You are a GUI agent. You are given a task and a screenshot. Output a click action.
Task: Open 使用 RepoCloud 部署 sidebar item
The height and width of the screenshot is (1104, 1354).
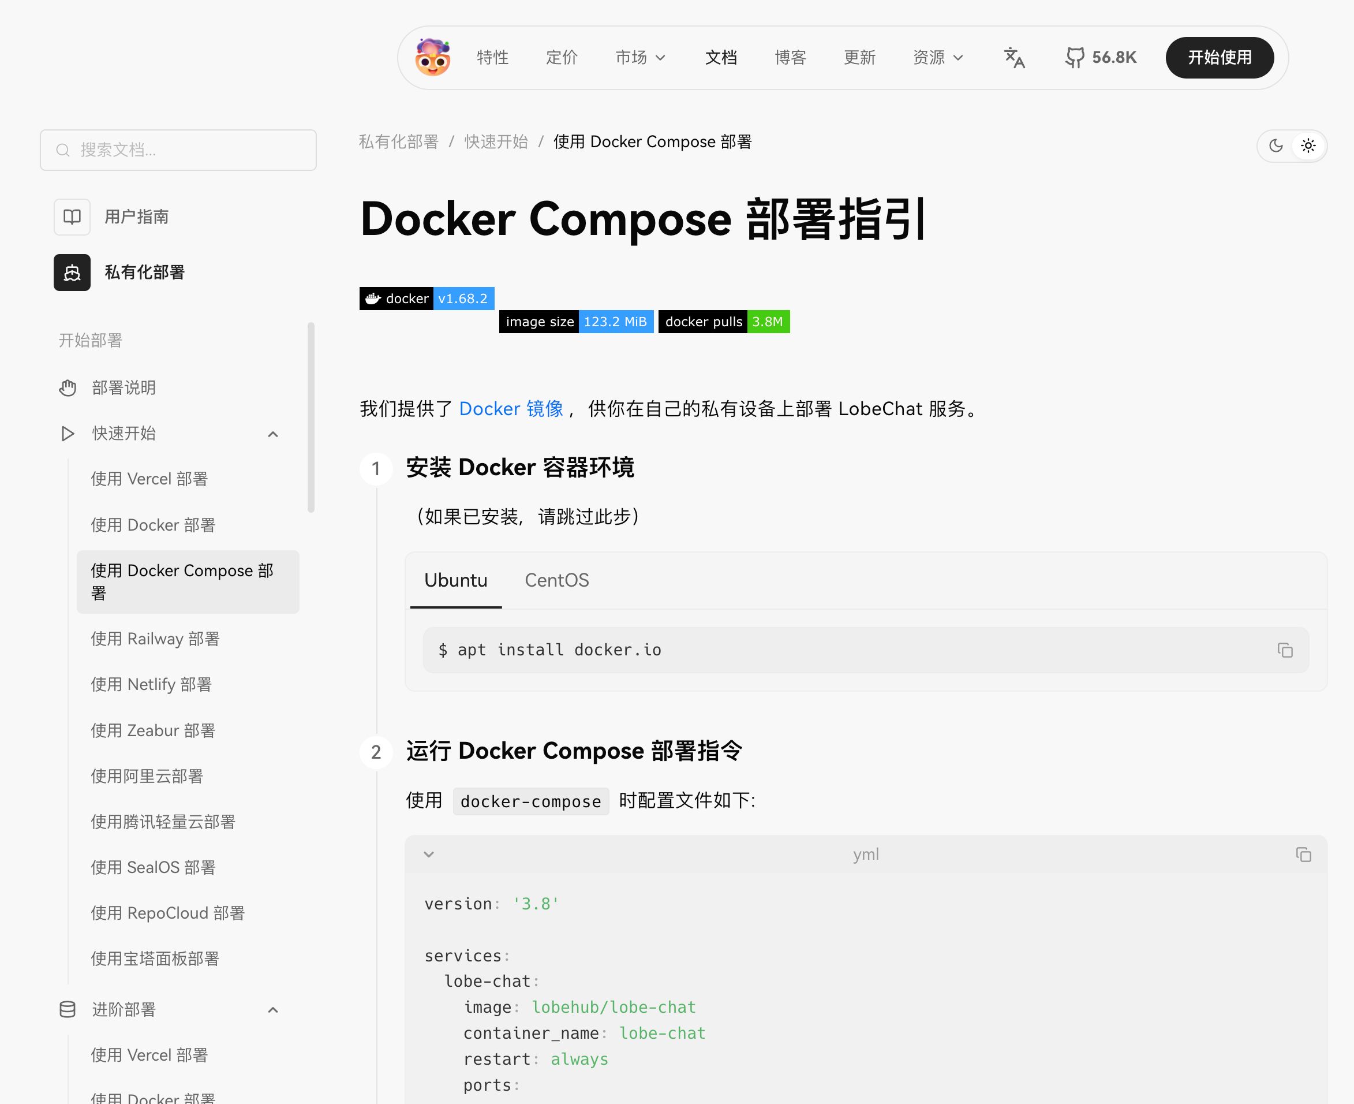(168, 914)
